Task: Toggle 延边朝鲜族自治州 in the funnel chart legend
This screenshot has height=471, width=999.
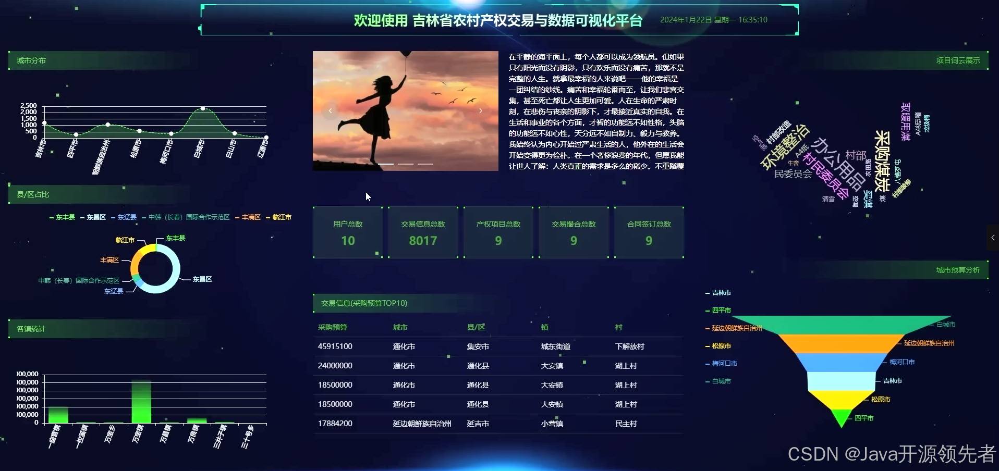Action: pos(734,328)
